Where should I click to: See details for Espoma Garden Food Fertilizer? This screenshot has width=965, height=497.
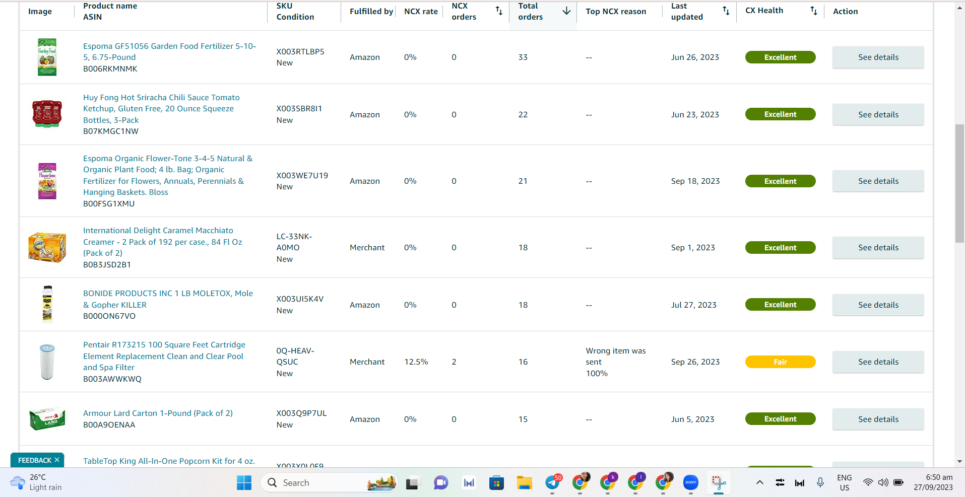878,57
